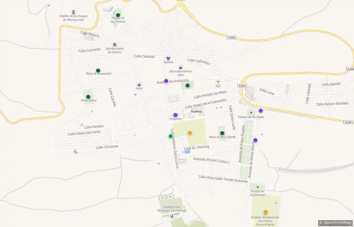Open the OpenStreetMap attribution link

335,223
